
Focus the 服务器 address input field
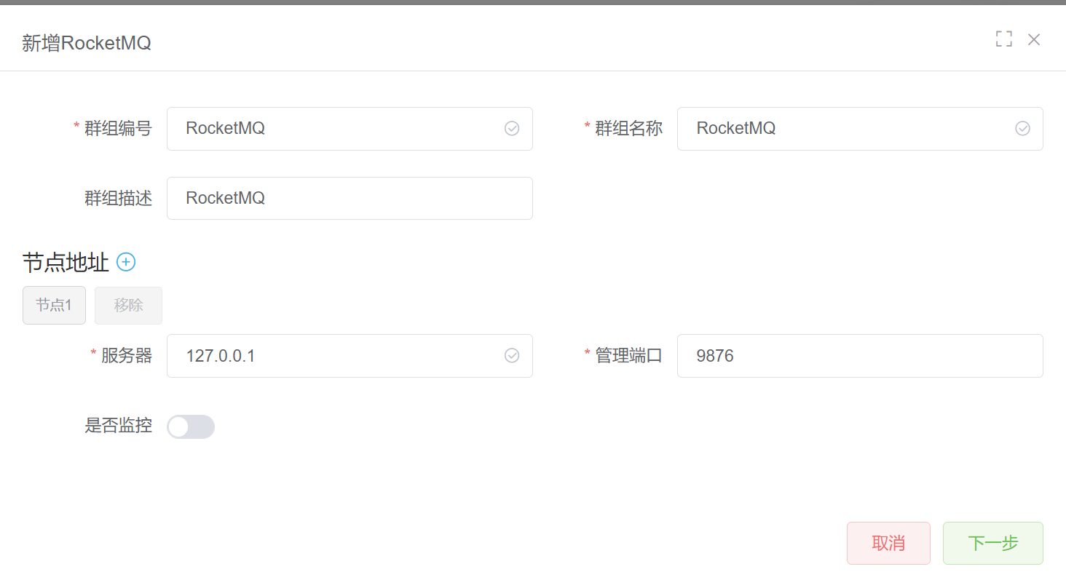(350, 356)
